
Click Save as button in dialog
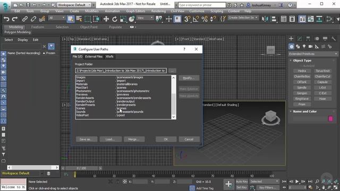pyautogui.click(x=87, y=139)
